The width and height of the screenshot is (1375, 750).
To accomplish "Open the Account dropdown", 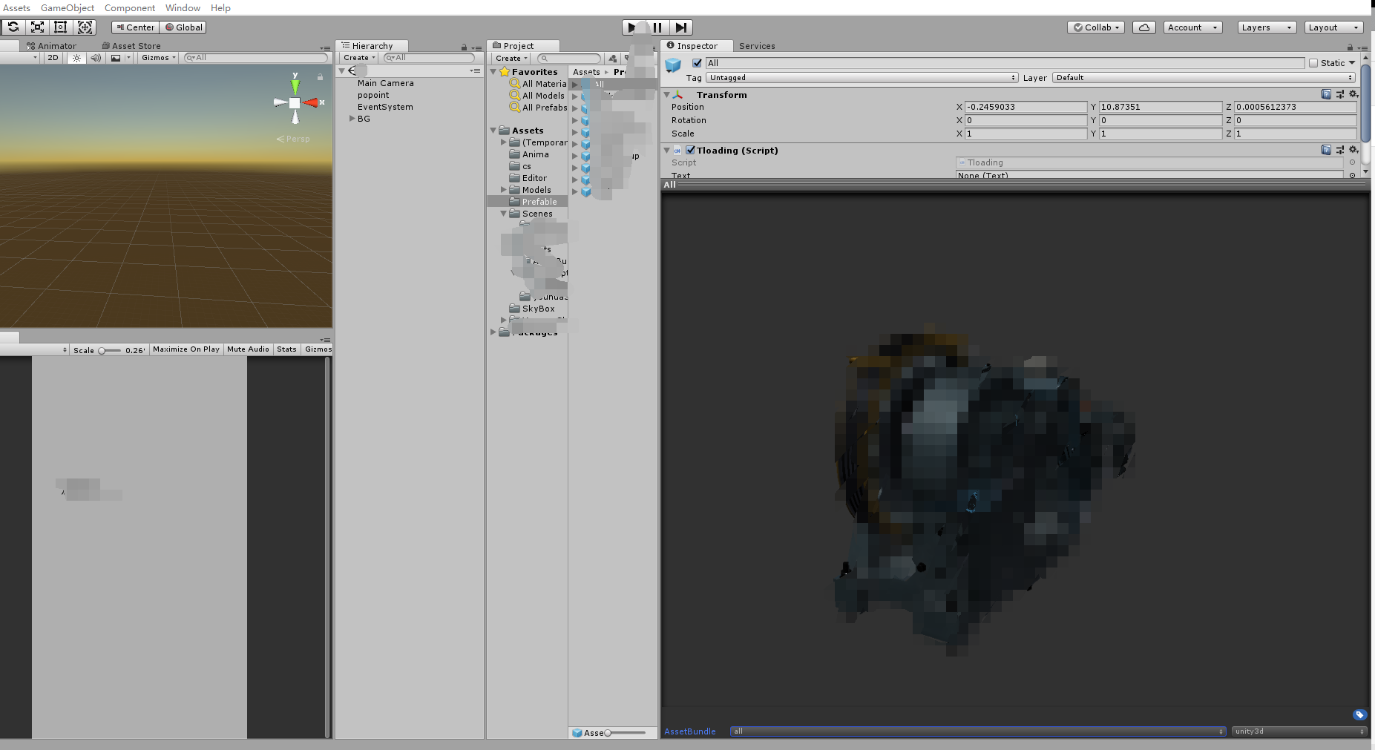I will click(x=1192, y=27).
